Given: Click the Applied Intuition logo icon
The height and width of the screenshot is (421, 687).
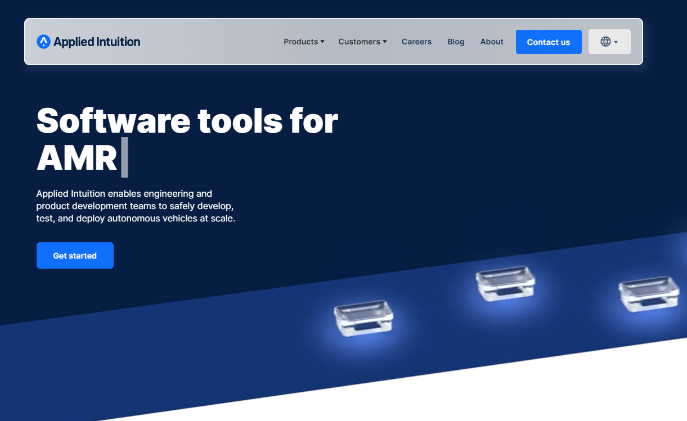Looking at the screenshot, I should [44, 42].
